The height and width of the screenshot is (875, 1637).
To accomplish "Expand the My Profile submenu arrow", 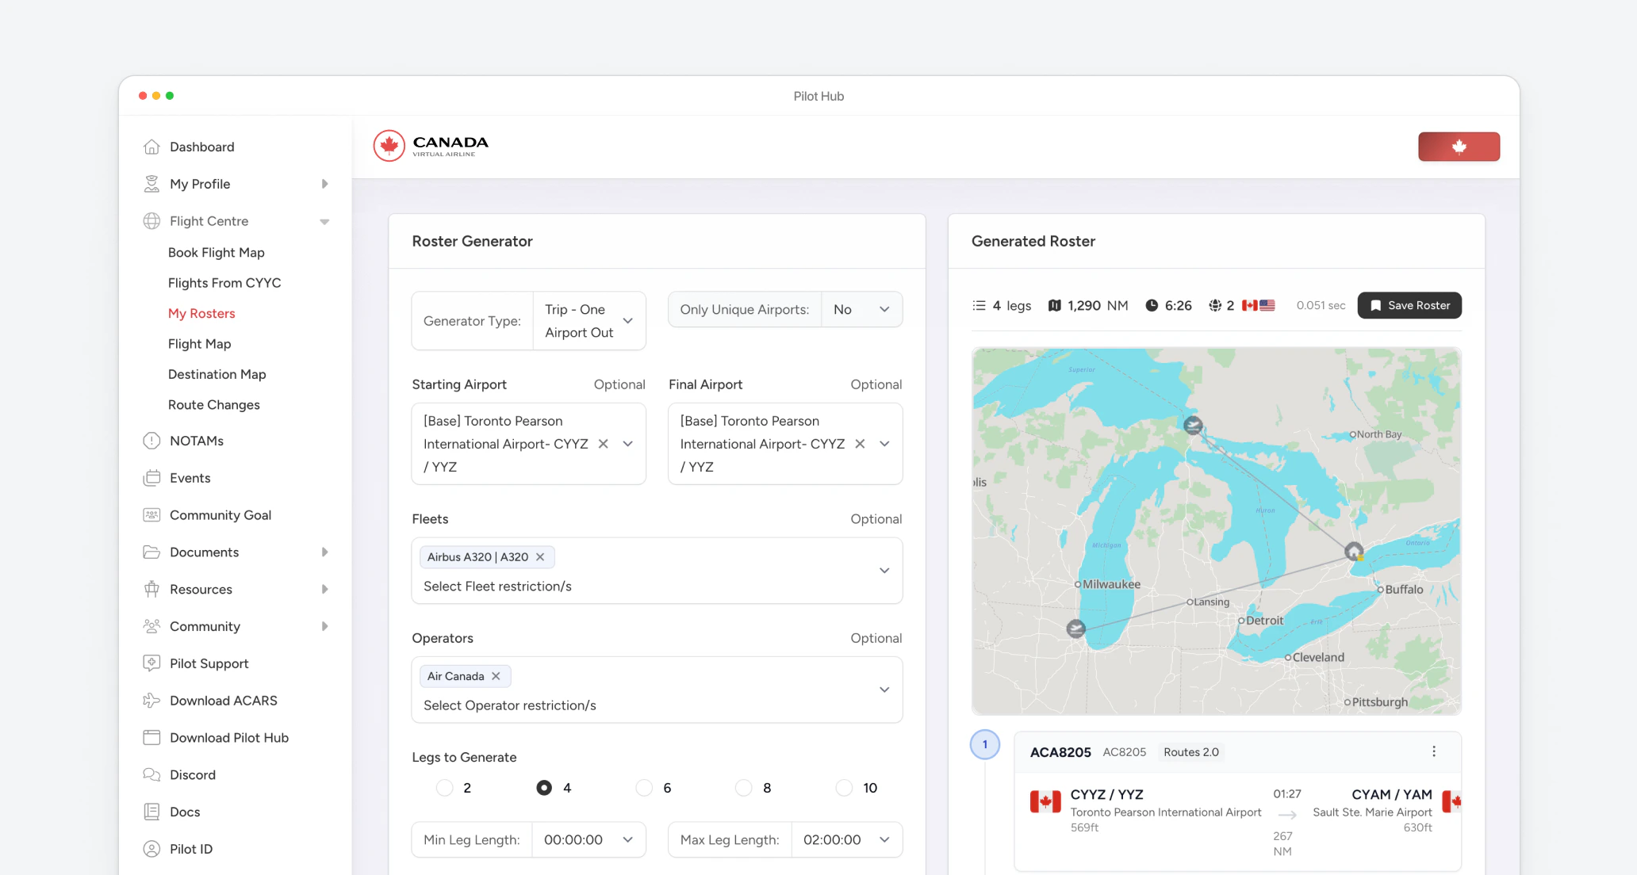I will (x=324, y=184).
